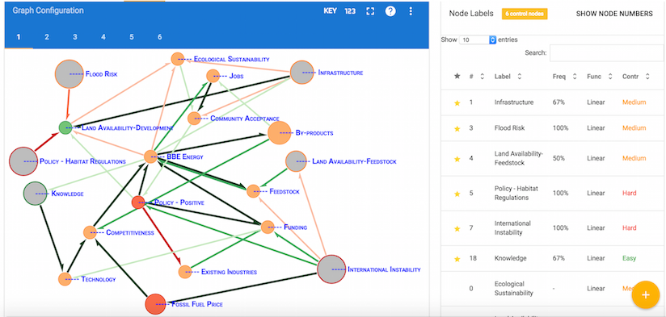Sort the table by the Freq column
The height and width of the screenshot is (317, 666).
tap(564, 77)
